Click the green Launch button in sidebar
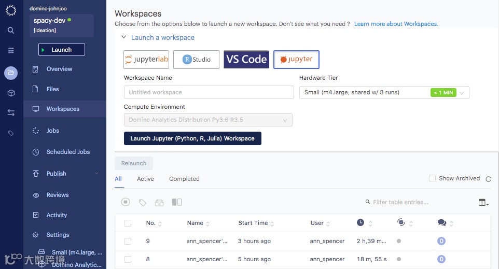 click(62, 50)
